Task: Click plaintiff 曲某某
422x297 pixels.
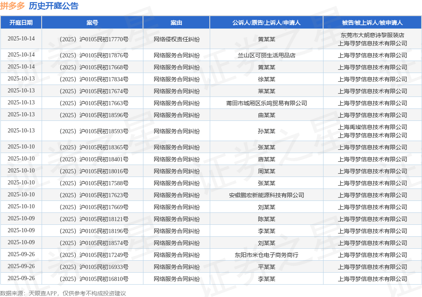Action: coord(267,115)
